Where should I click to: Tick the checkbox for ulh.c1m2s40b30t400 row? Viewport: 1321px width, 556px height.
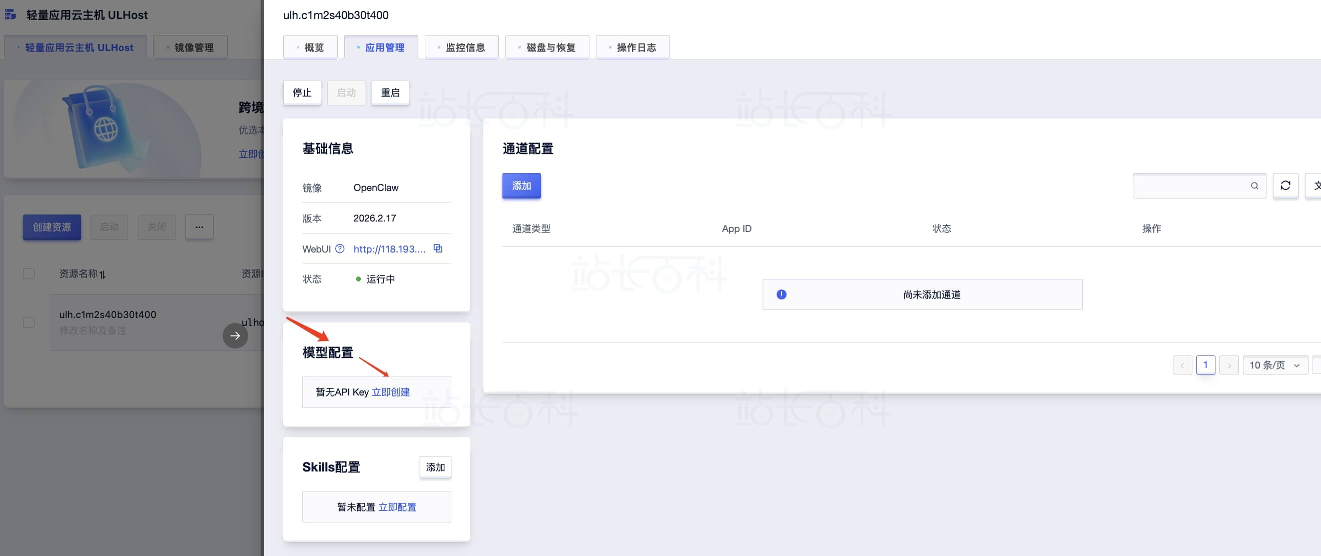(x=29, y=322)
